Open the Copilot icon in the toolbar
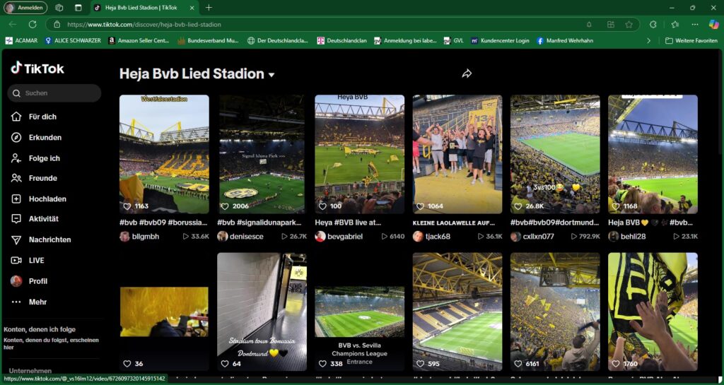Viewport: 724px width, 385px height. [x=714, y=25]
